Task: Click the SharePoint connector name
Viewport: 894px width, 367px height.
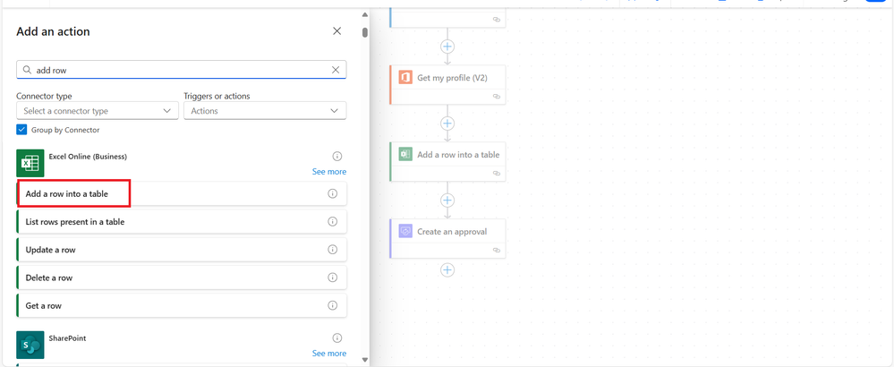Action: click(67, 338)
